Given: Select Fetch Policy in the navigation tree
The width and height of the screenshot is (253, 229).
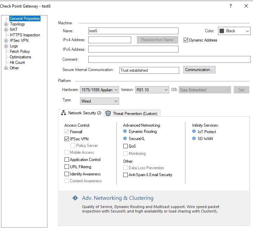Looking at the screenshot, I should pyautogui.click(x=20, y=51).
